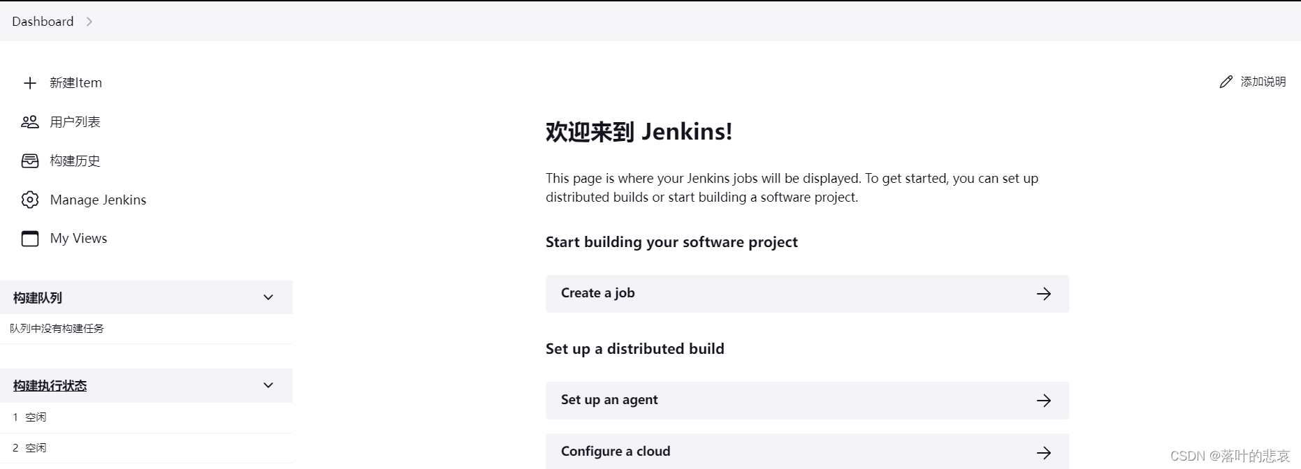Image resolution: width=1301 pixels, height=469 pixels.
Task: Collapse the 构建执行状态 panel chevron
Action: (x=268, y=385)
